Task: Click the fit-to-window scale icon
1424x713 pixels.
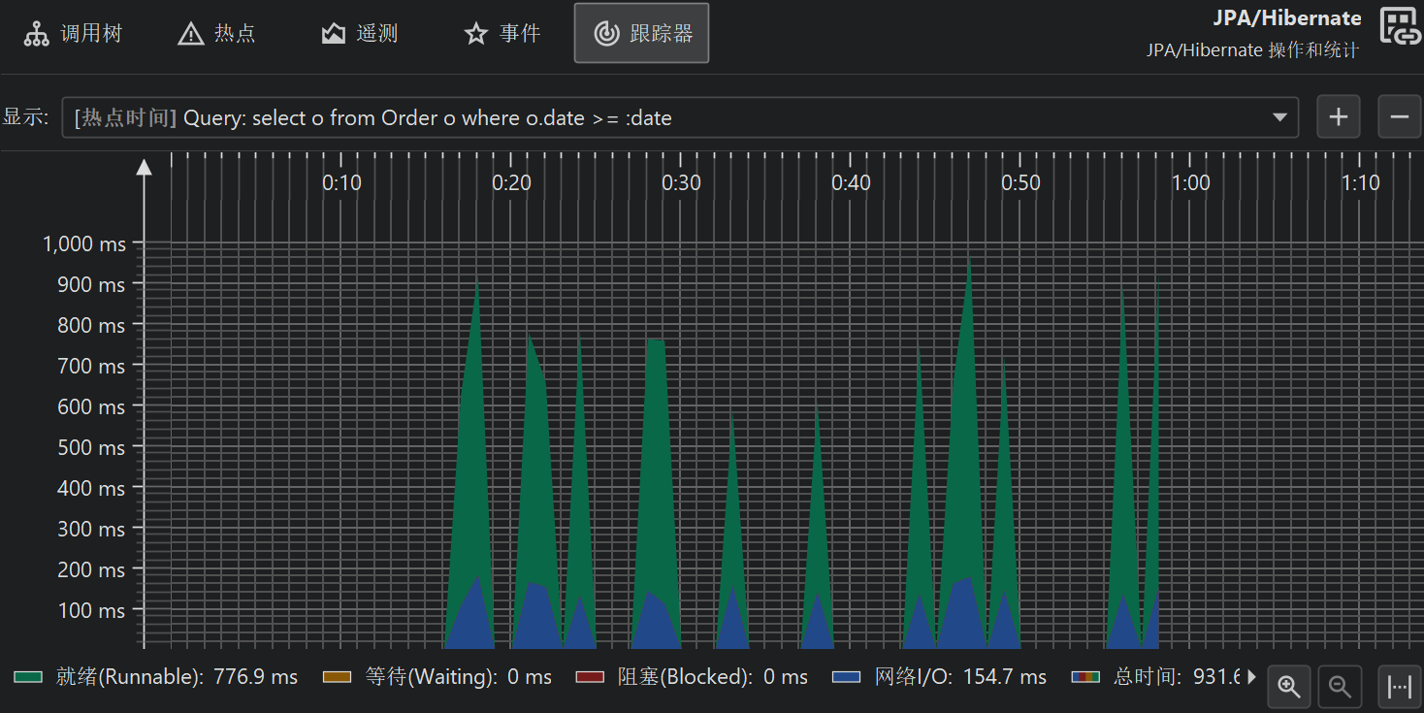Action: [1399, 687]
